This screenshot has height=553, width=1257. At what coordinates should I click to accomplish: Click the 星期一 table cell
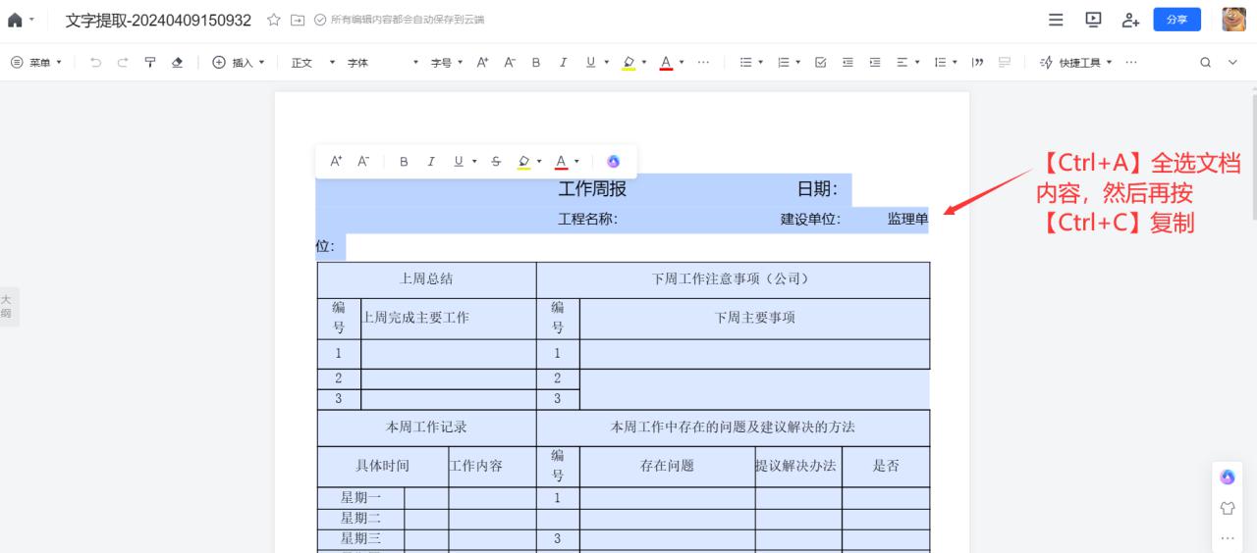click(360, 497)
